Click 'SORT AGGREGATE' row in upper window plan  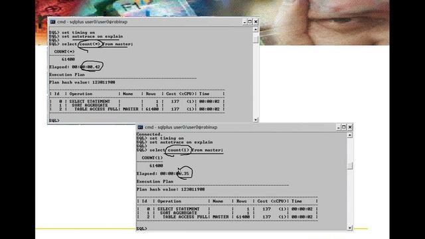point(137,105)
